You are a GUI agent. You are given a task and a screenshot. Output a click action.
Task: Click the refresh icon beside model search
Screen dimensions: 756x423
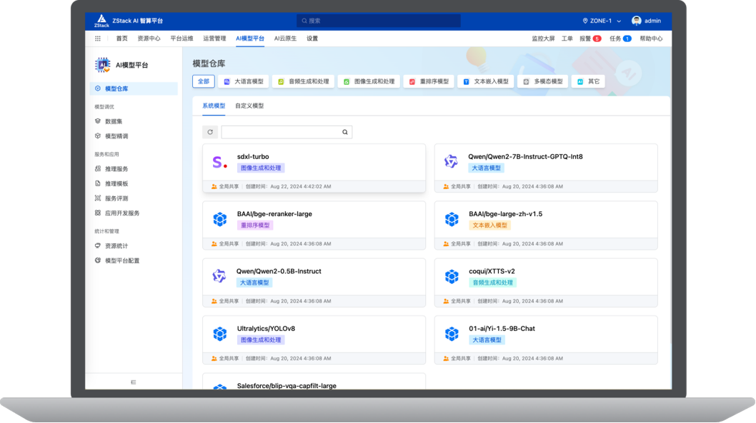pyautogui.click(x=210, y=133)
